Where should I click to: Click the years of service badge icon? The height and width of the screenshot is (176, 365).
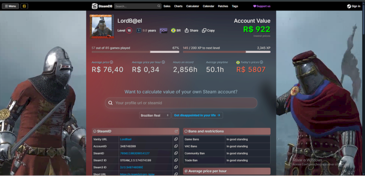[139, 31]
